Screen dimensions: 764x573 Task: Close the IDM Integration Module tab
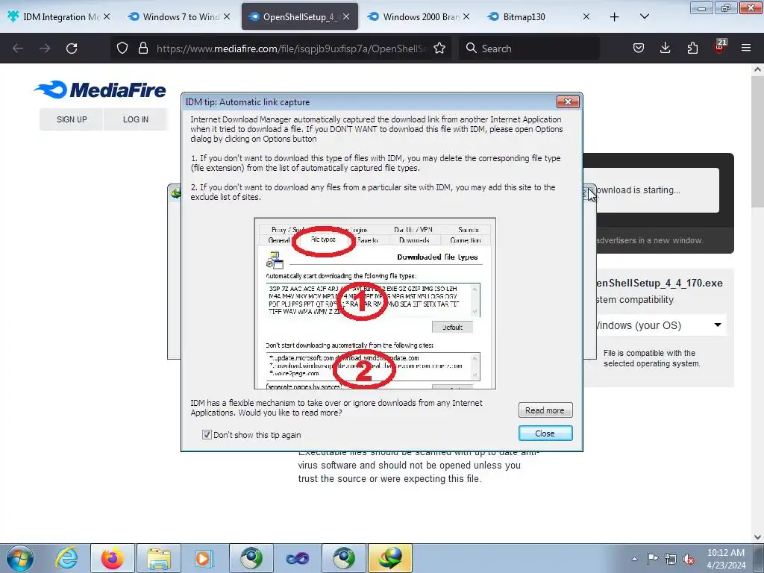point(106,16)
